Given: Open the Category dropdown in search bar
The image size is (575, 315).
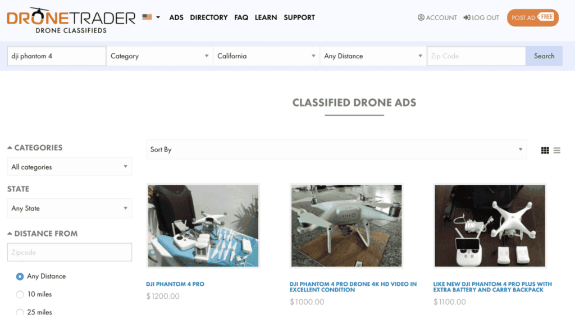Looking at the screenshot, I should coord(159,56).
